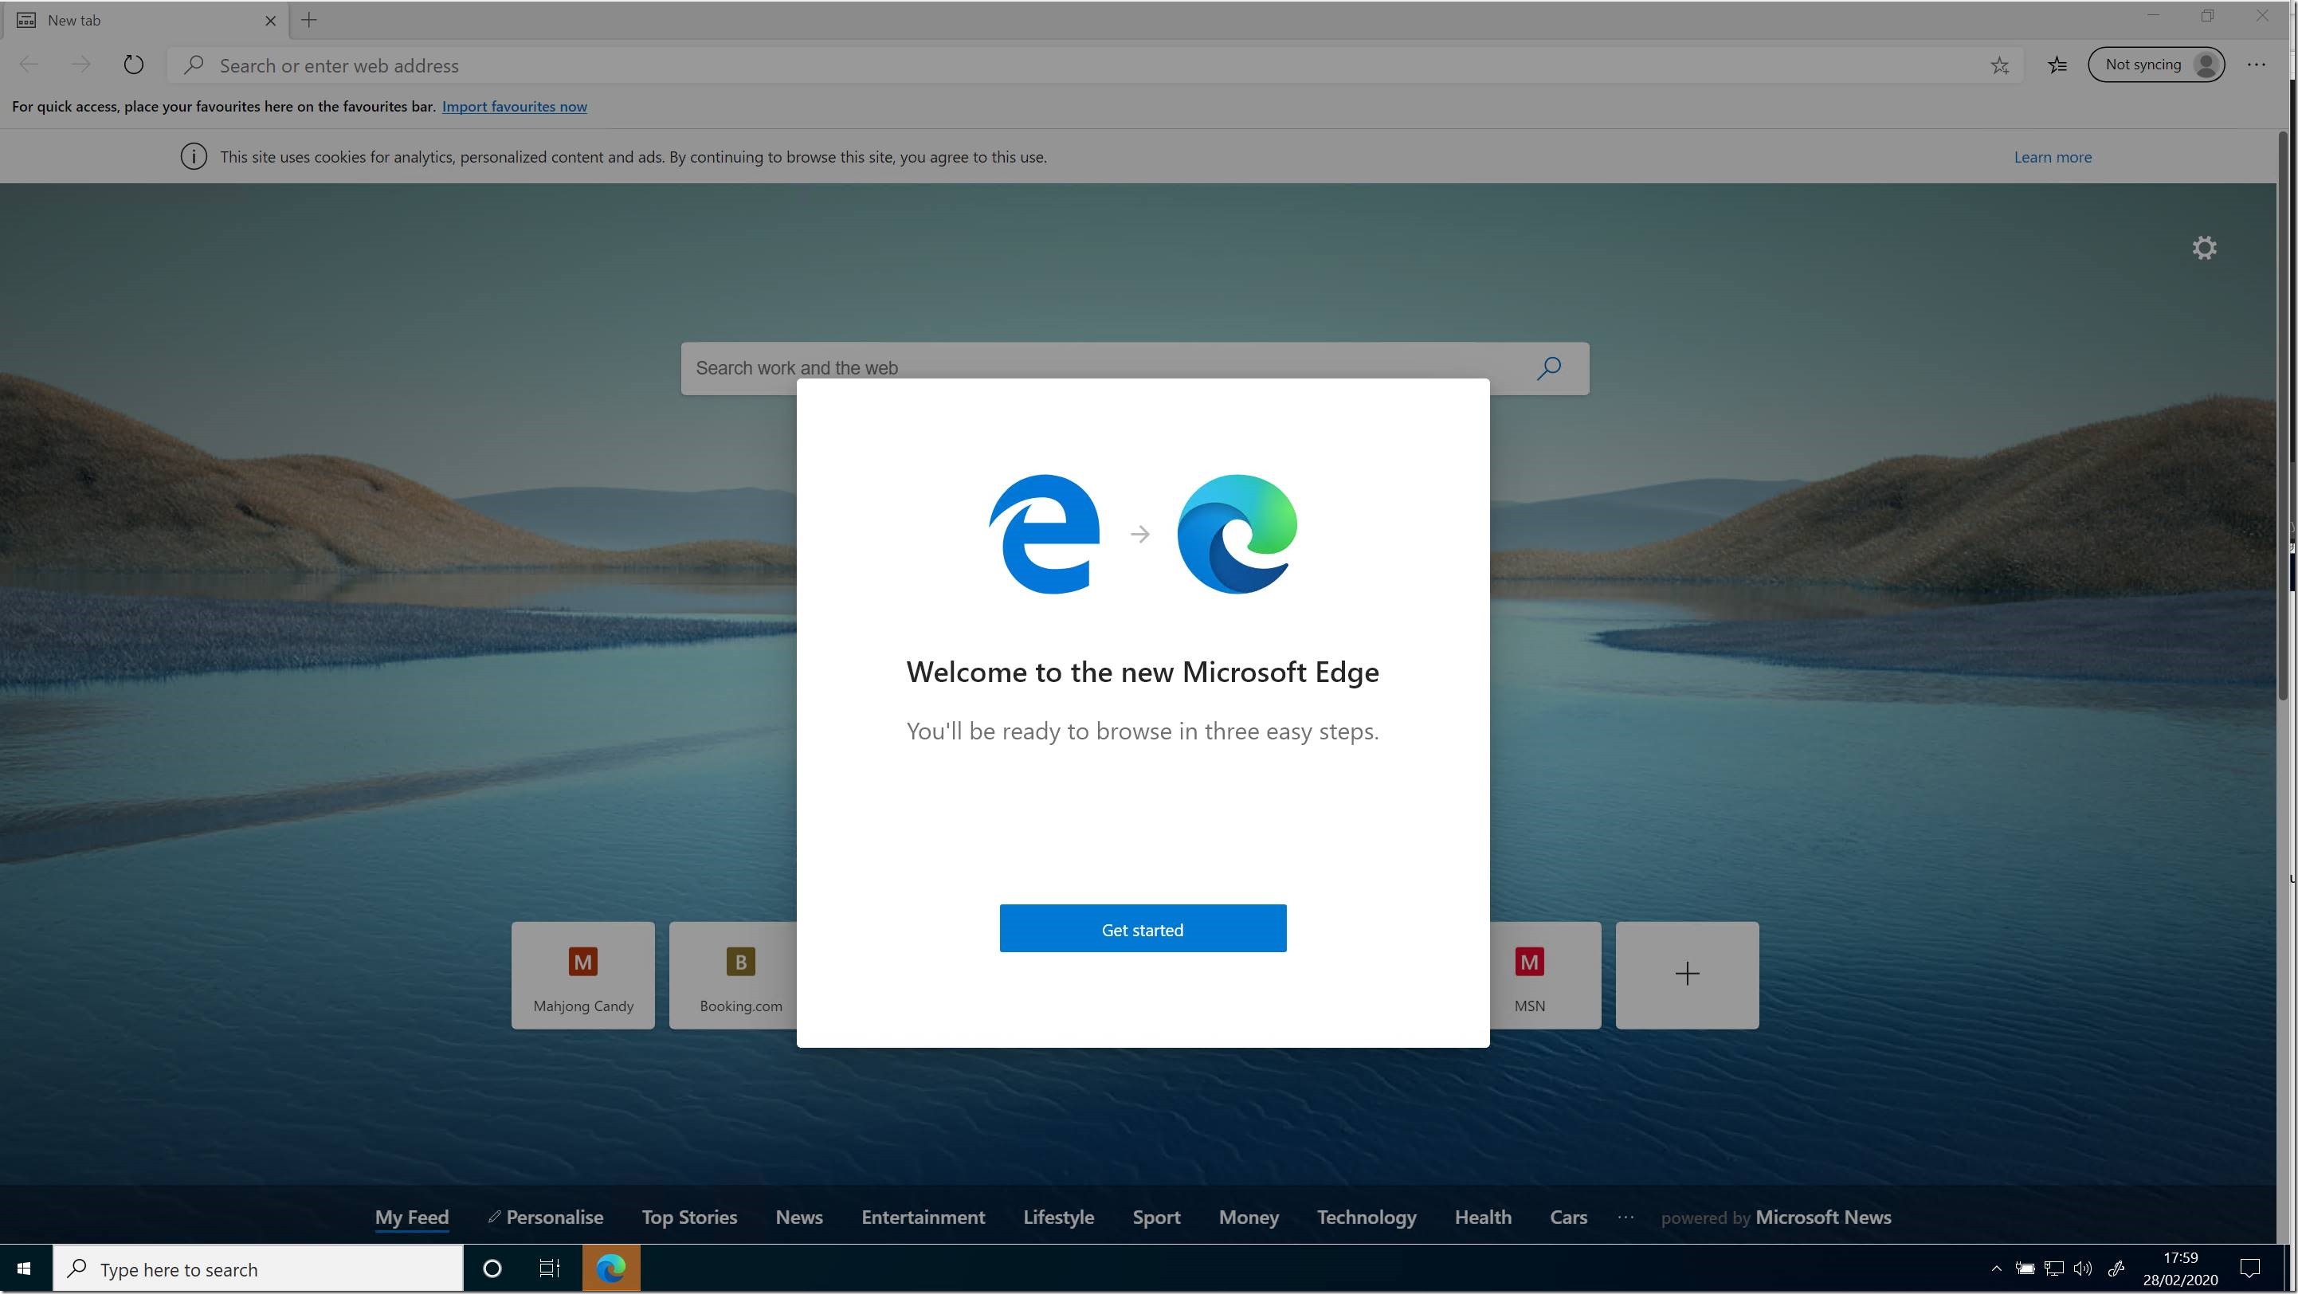
Task: Show hidden system tray icons
Action: tap(1997, 1269)
